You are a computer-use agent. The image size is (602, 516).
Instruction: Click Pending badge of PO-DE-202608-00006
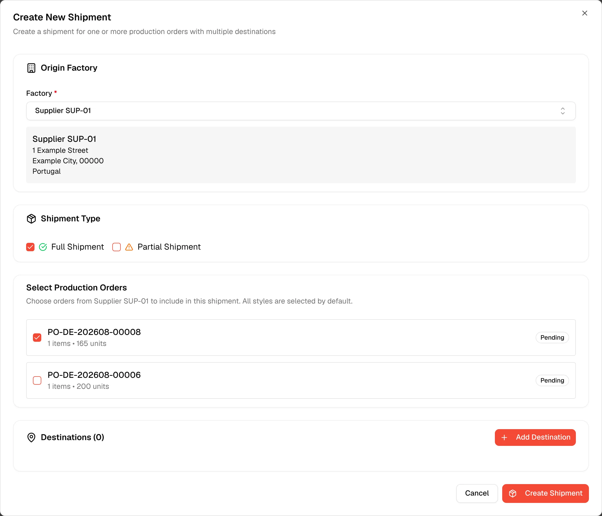pyautogui.click(x=552, y=380)
